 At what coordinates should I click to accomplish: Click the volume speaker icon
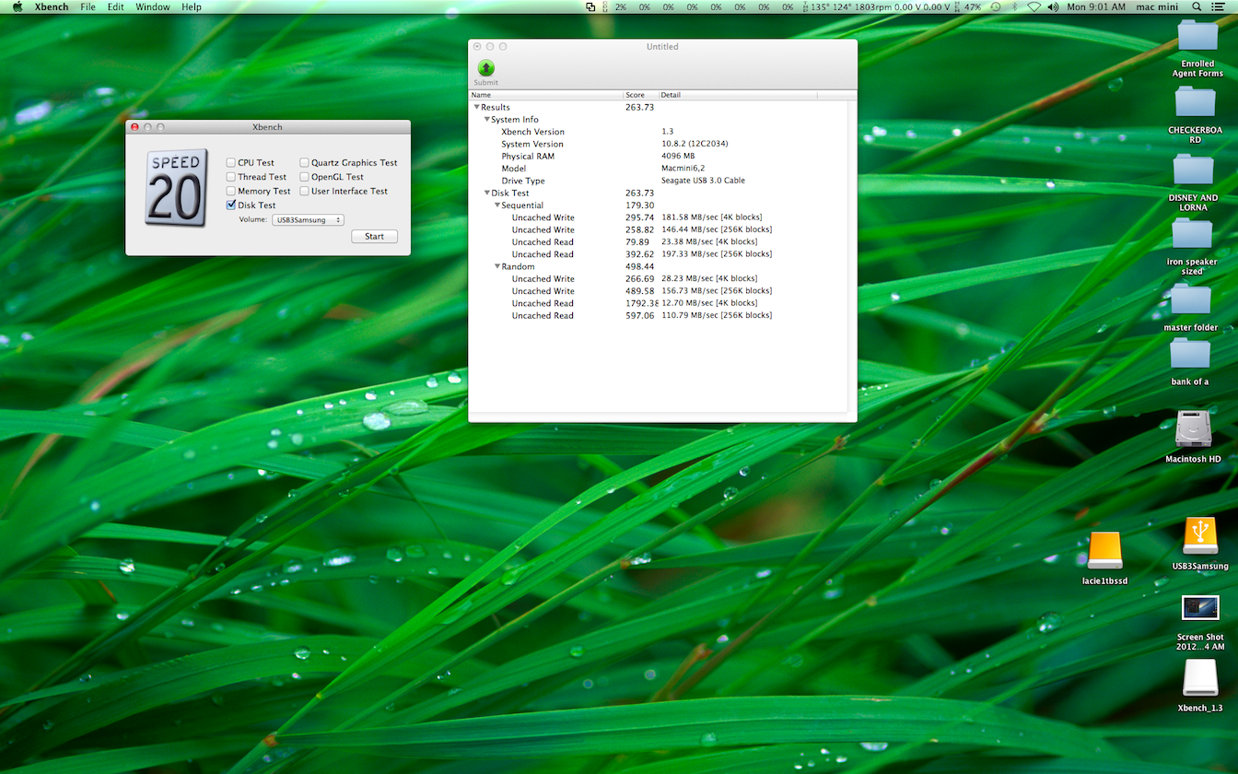[x=1055, y=6]
